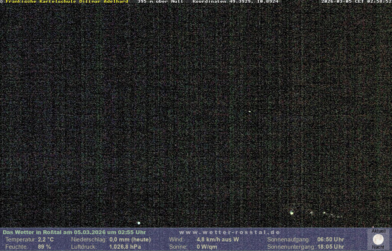The image size is (392, 251).
Task: Click the Temperatur value 2,2 °C
Action: [x=46, y=240]
